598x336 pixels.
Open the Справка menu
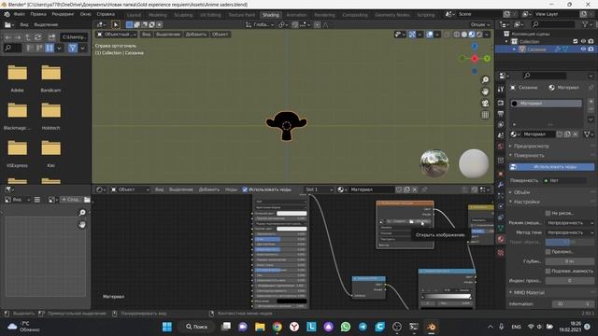click(x=106, y=14)
